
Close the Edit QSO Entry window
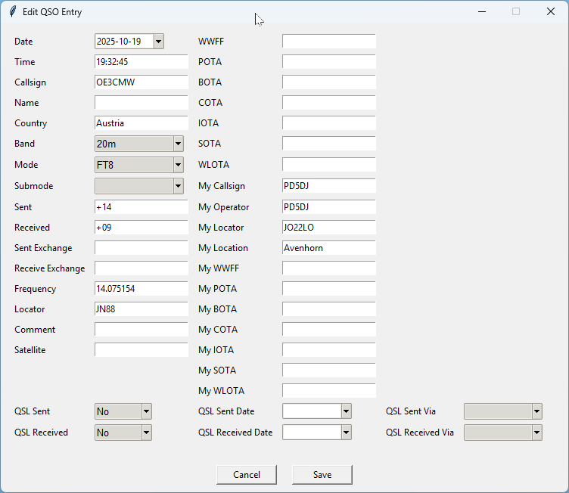pyautogui.click(x=550, y=12)
